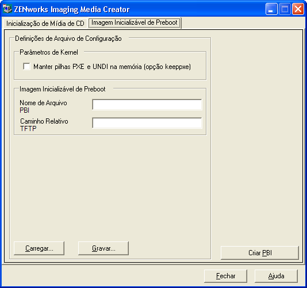Open help with the Ajuda button
The height and width of the screenshot is (288, 307).
[x=276, y=276]
